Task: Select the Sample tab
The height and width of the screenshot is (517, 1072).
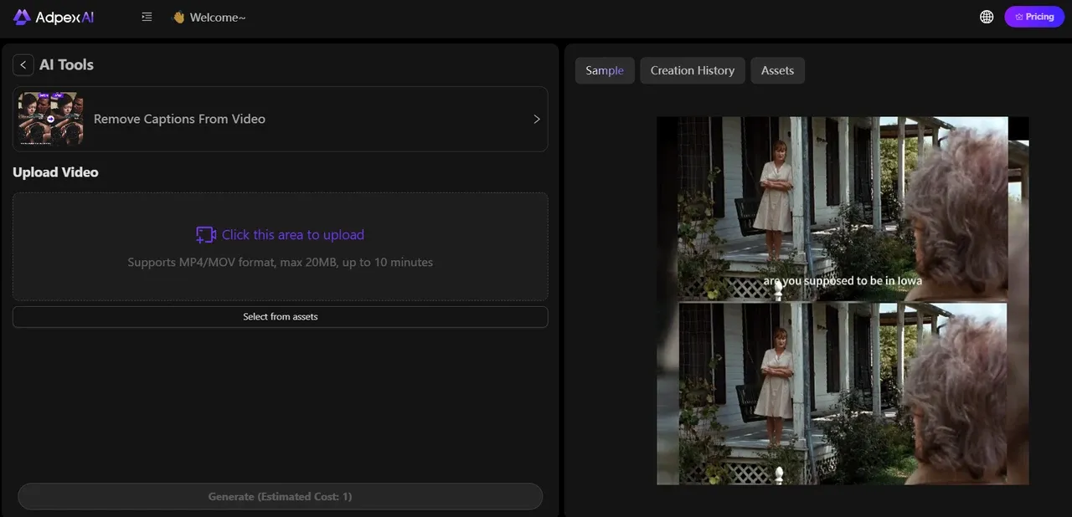Action: 604,70
